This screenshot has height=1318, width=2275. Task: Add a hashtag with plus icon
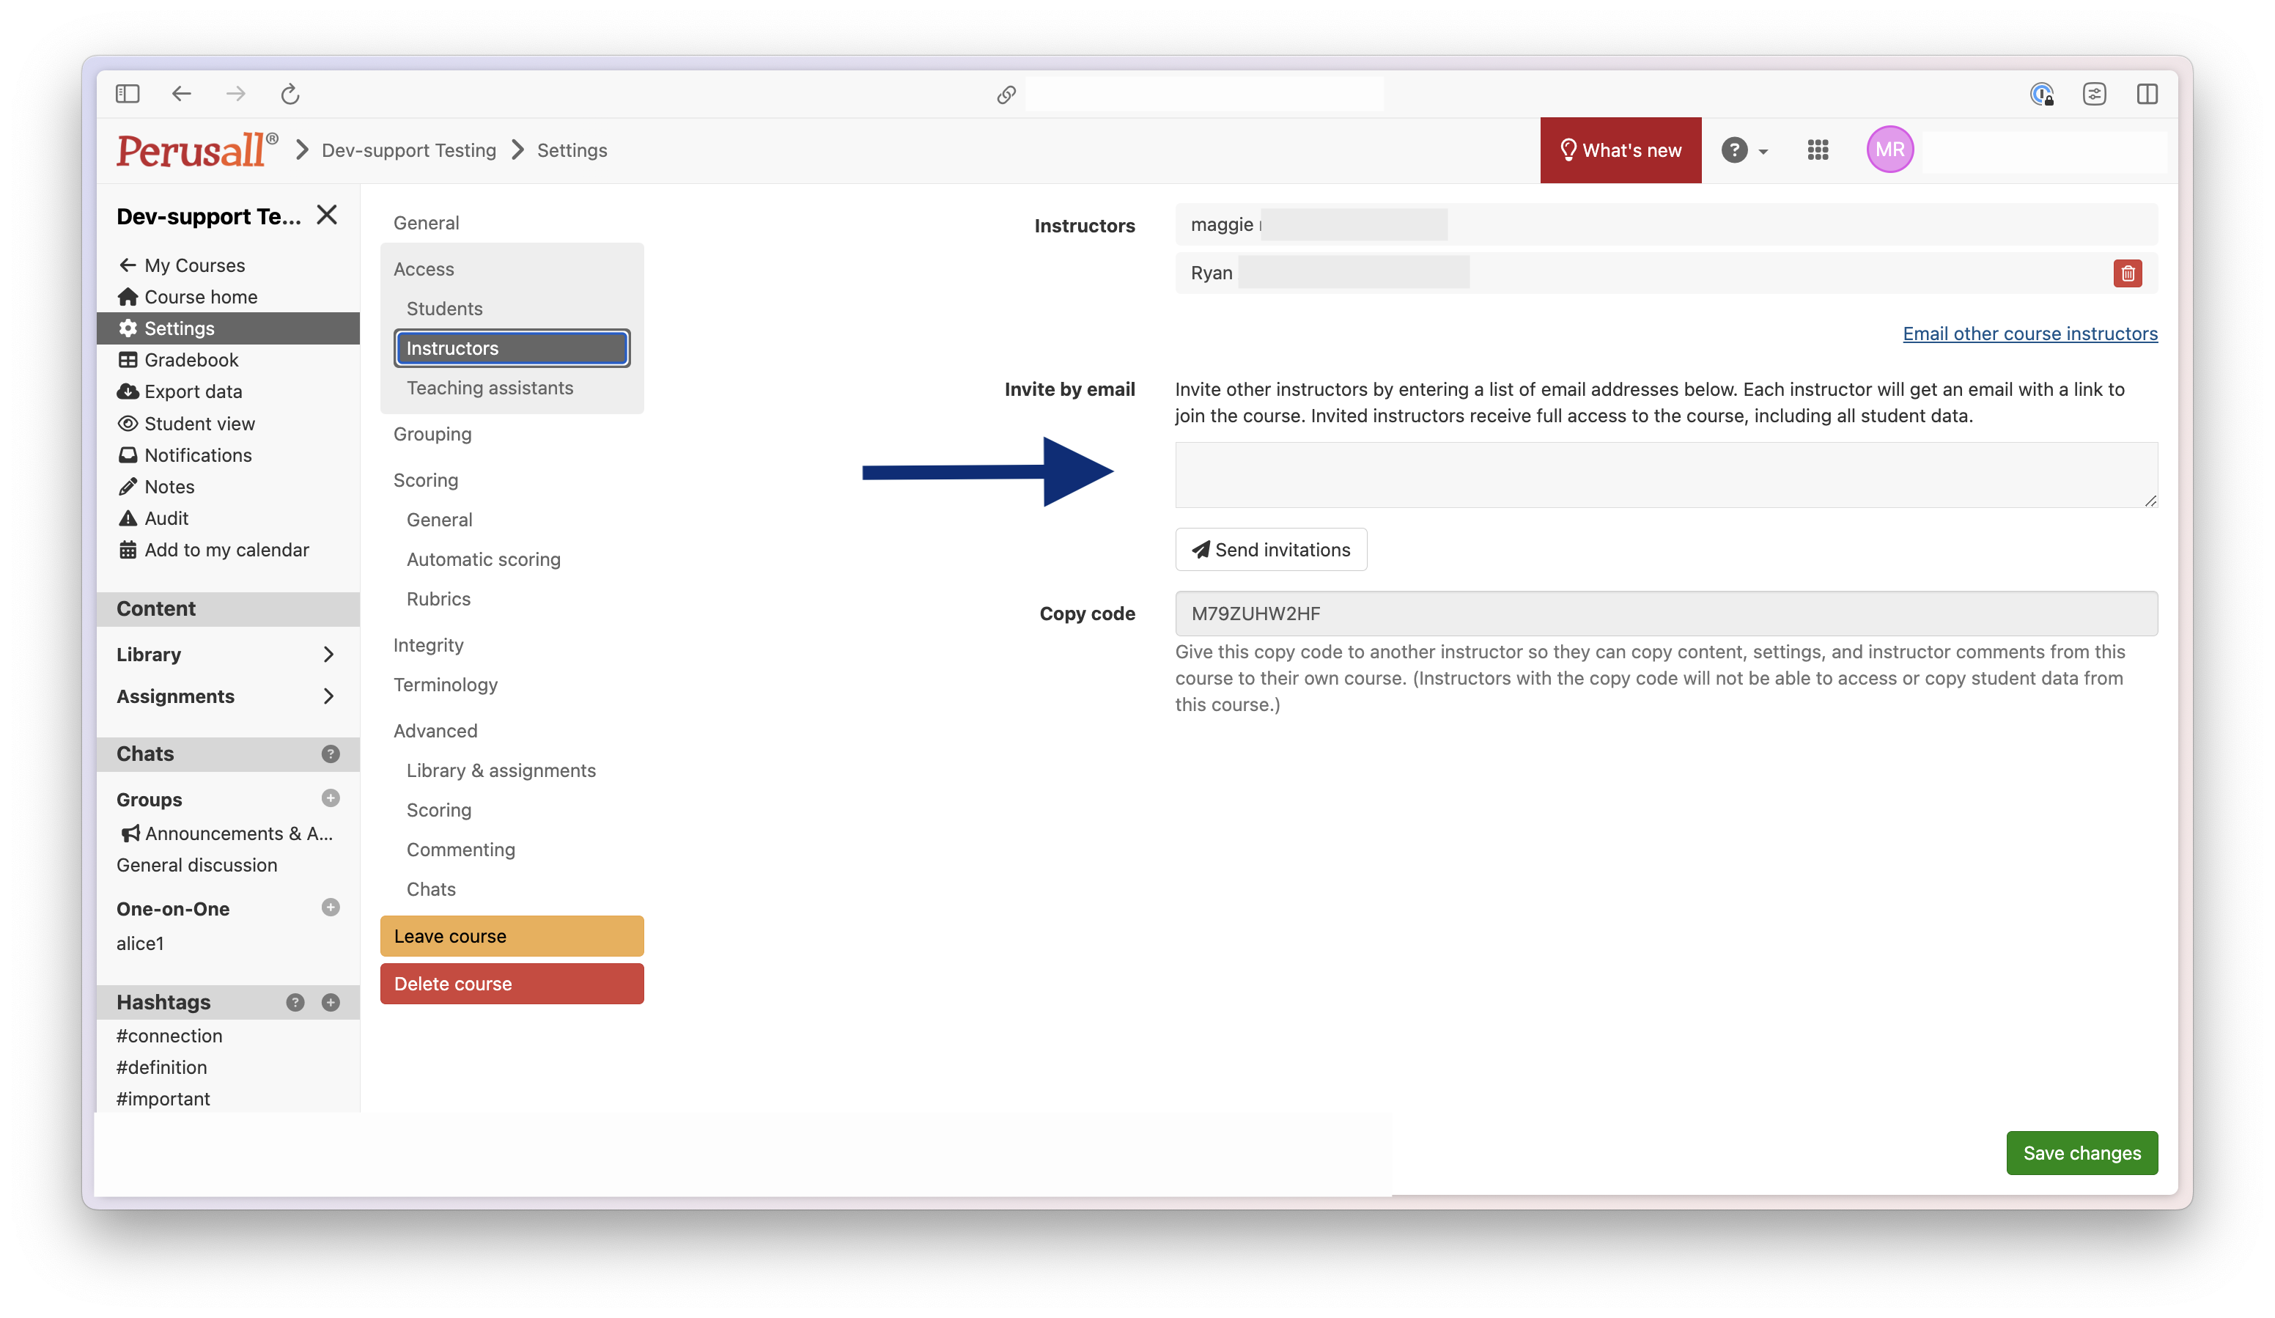[331, 1003]
